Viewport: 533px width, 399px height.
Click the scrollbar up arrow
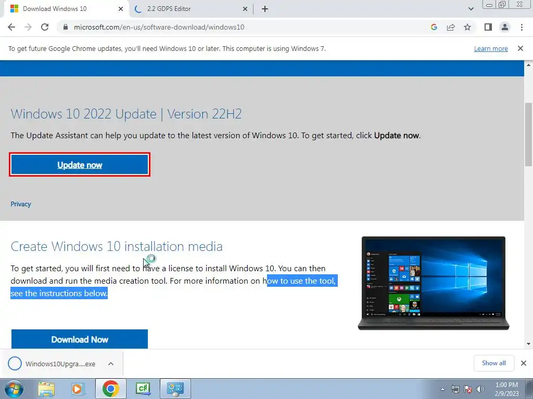click(529, 64)
